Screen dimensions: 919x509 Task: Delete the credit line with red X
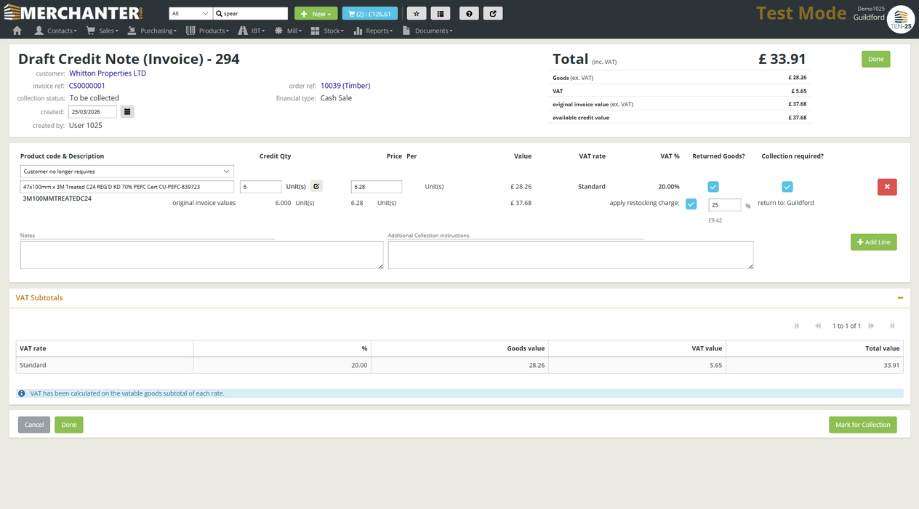pyautogui.click(x=887, y=187)
